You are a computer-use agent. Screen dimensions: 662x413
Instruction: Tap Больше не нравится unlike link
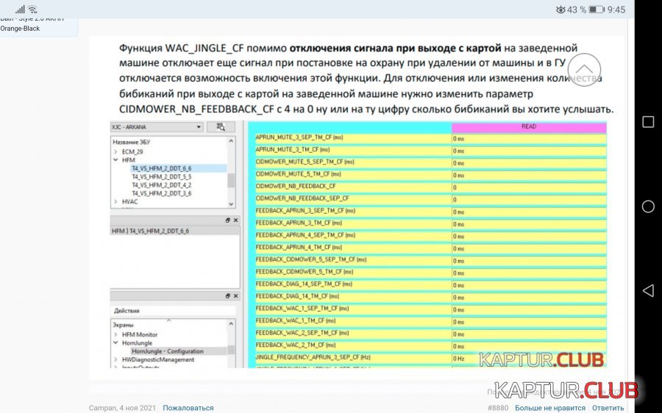549,408
